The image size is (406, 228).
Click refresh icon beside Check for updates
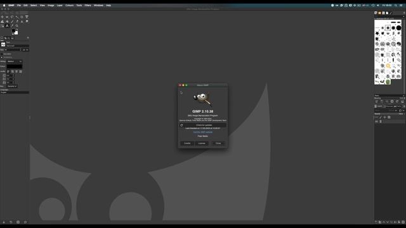[181, 125]
